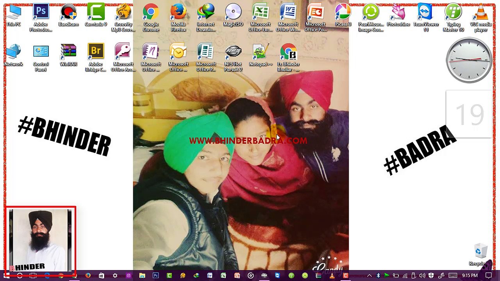
Task: Select Microsoft Office Access desktop icon
Action: (123, 58)
